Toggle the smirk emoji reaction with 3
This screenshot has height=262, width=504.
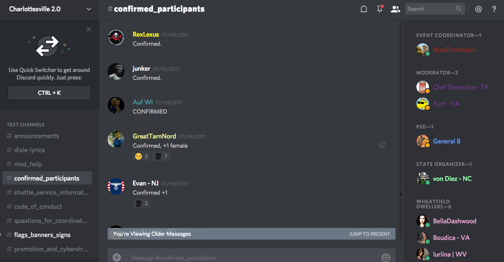(141, 156)
